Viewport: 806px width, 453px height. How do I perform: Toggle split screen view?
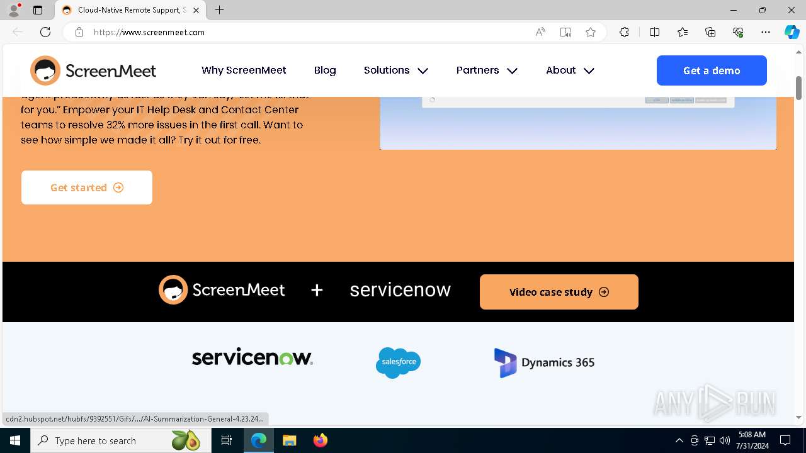[x=654, y=32]
